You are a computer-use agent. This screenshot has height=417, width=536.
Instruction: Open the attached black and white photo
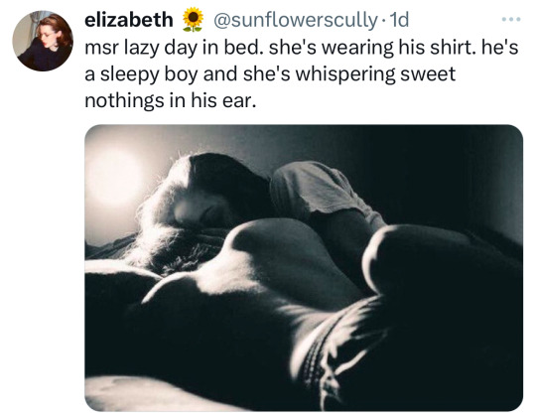pos(304,268)
